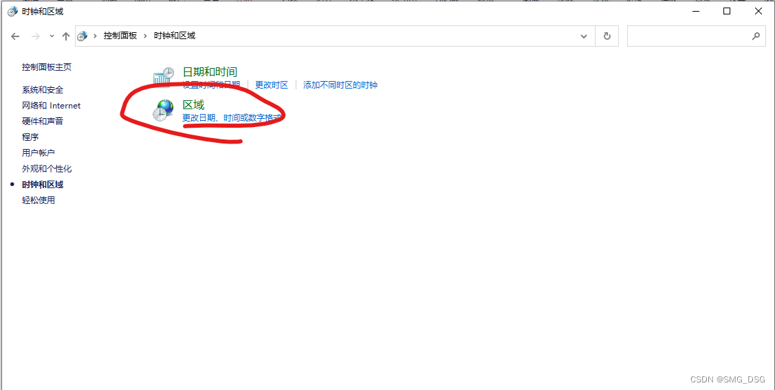Select 时钟和区域 in sidebar

click(x=43, y=185)
